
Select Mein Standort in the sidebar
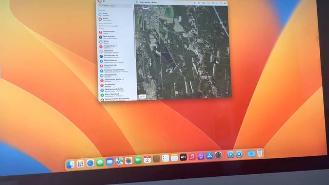pos(116,37)
